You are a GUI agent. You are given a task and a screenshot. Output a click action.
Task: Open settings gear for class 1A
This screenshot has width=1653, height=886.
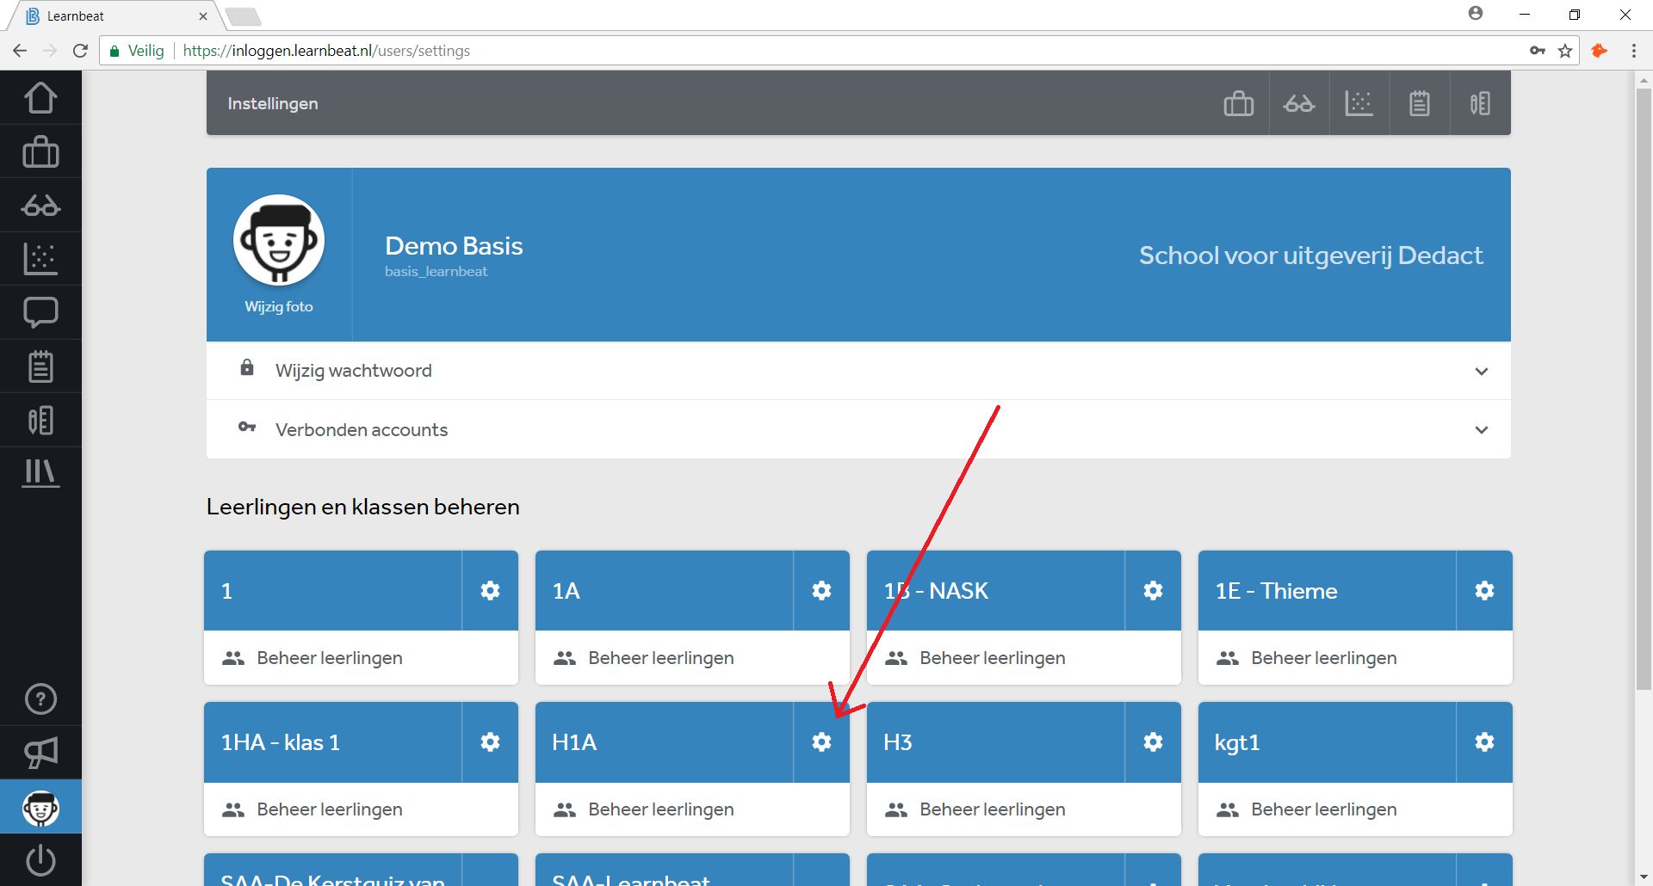[x=821, y=591]
